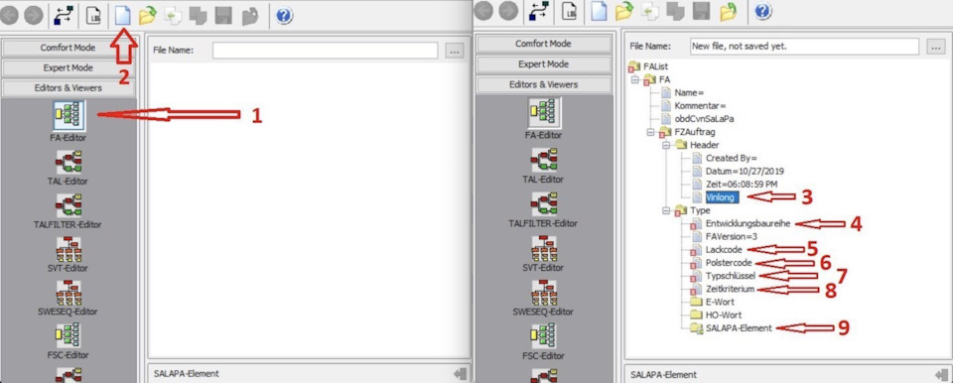The width and height of the screenshot is (953, 383).
Task: Switch to Expert Mode in right window
Action: point(543,64)
